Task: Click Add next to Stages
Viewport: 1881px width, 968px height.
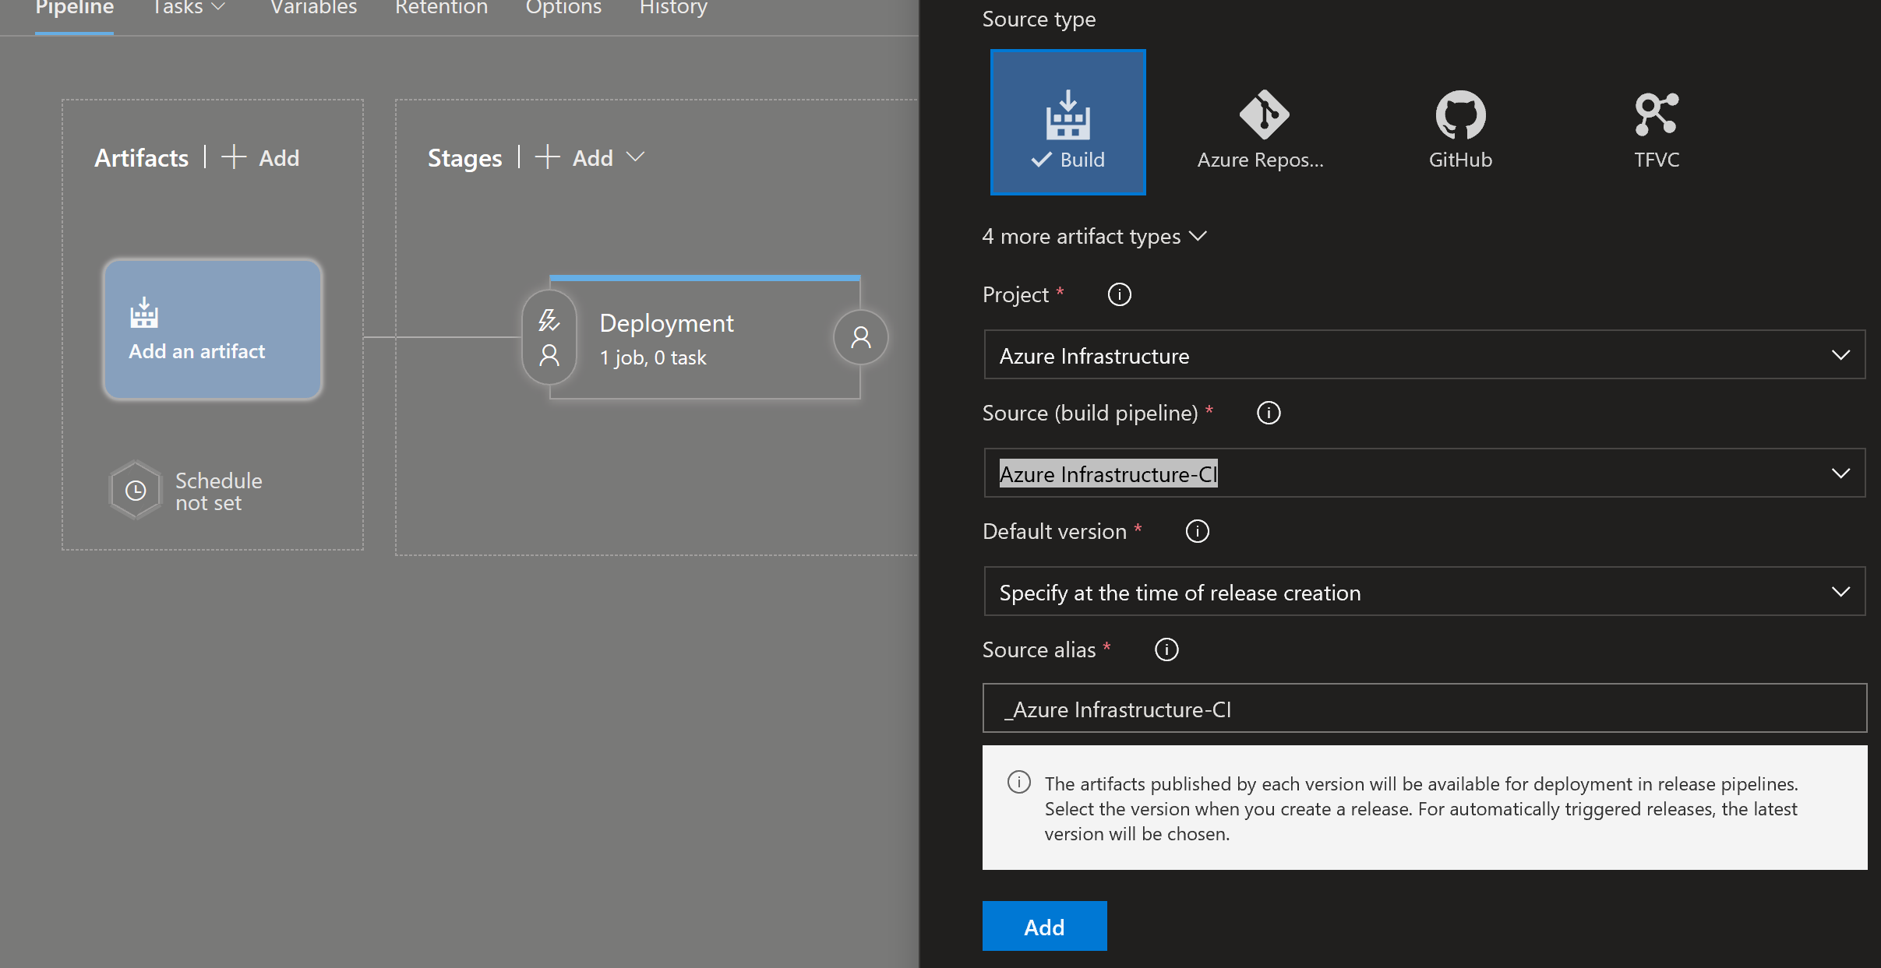Action: (x=592, y=158)
